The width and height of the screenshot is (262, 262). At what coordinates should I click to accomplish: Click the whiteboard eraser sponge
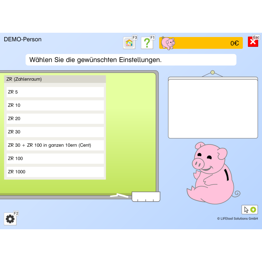tap(146, 196)
